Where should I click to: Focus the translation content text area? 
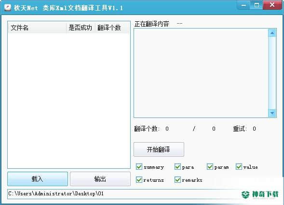(x=201, y=73)
